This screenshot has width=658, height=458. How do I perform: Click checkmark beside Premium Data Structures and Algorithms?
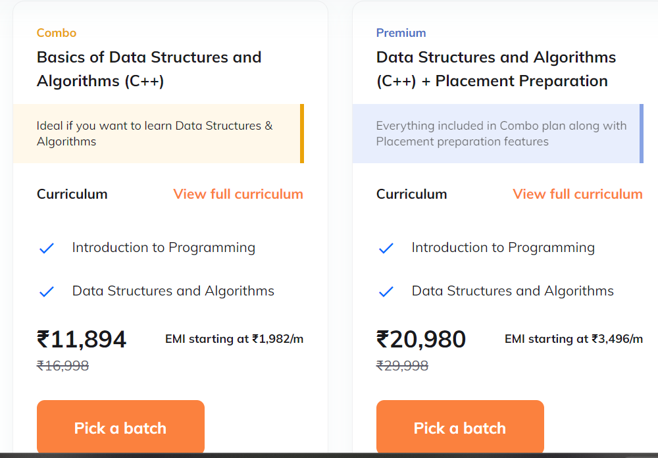(386, 292)
